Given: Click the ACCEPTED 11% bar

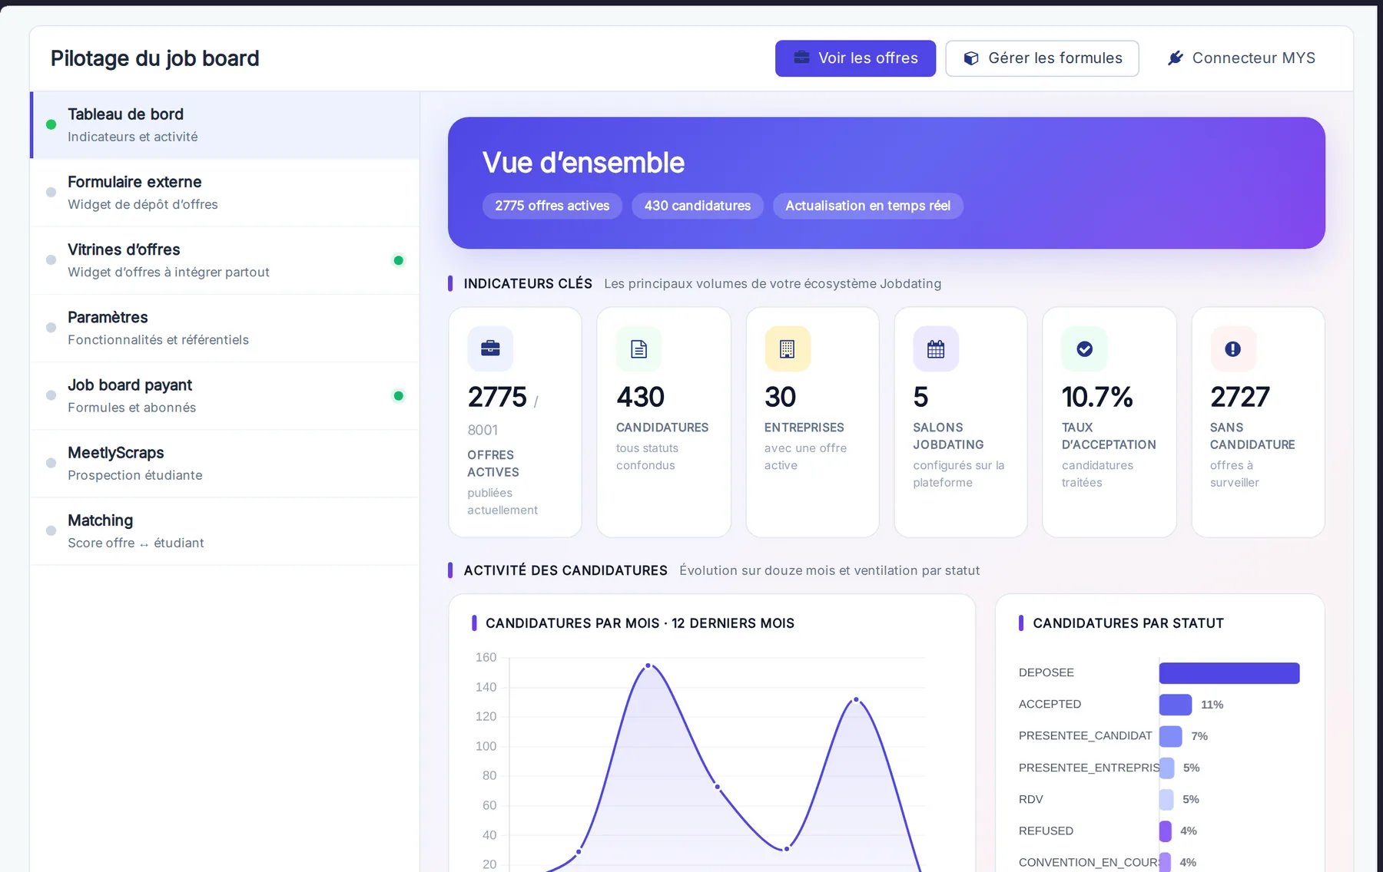Looking at the screenshot, I should [1176, 705].
